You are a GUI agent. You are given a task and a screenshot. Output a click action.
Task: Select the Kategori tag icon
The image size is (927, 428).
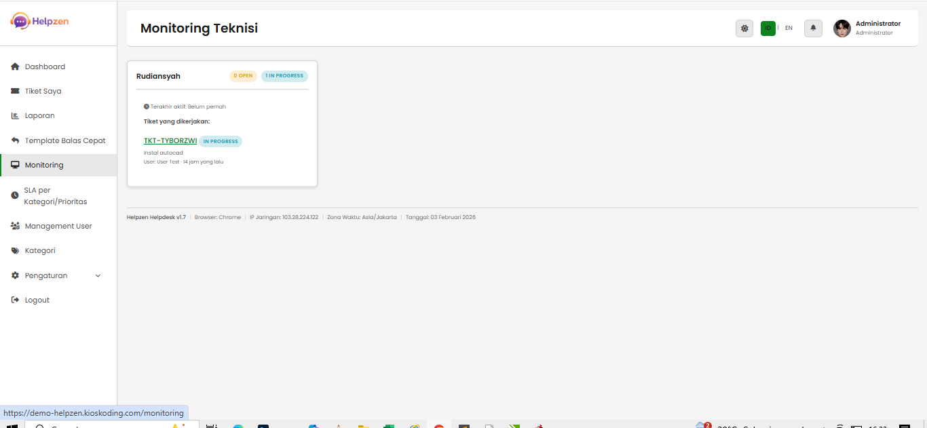14,250
